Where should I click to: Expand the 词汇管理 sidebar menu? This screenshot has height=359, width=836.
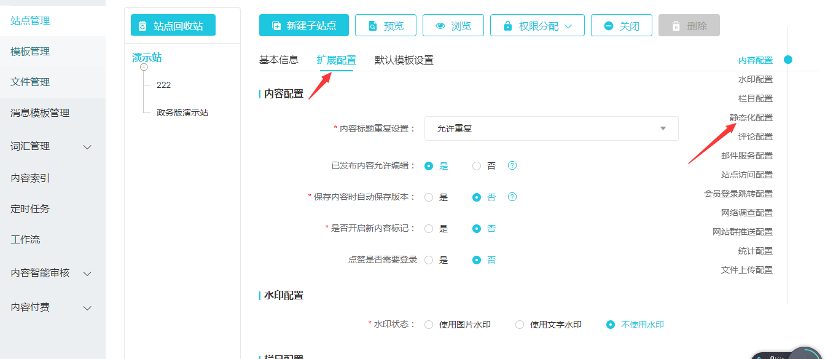click(x=87, y=147)
